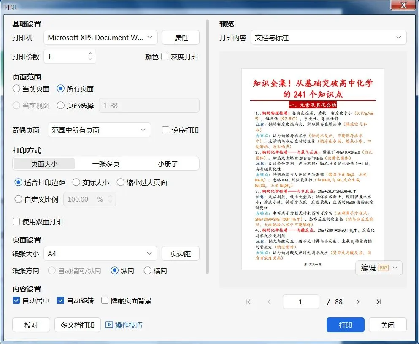
Task: Click the 操作技巧 video play icon
Action: 109,325
